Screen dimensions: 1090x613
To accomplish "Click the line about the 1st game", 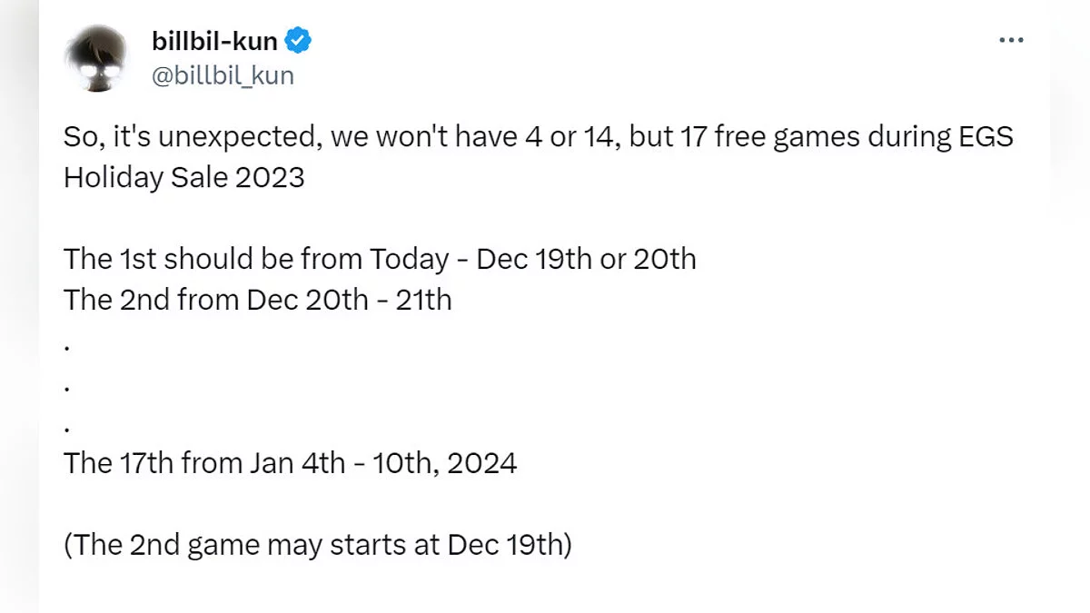I will point(380,259).
